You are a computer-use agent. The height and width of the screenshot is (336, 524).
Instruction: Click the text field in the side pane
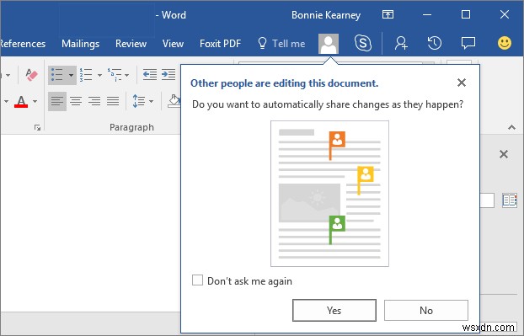pos(487,200)
